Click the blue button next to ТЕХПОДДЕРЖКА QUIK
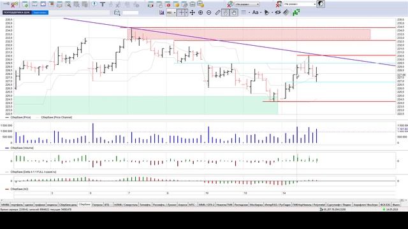 40,13
